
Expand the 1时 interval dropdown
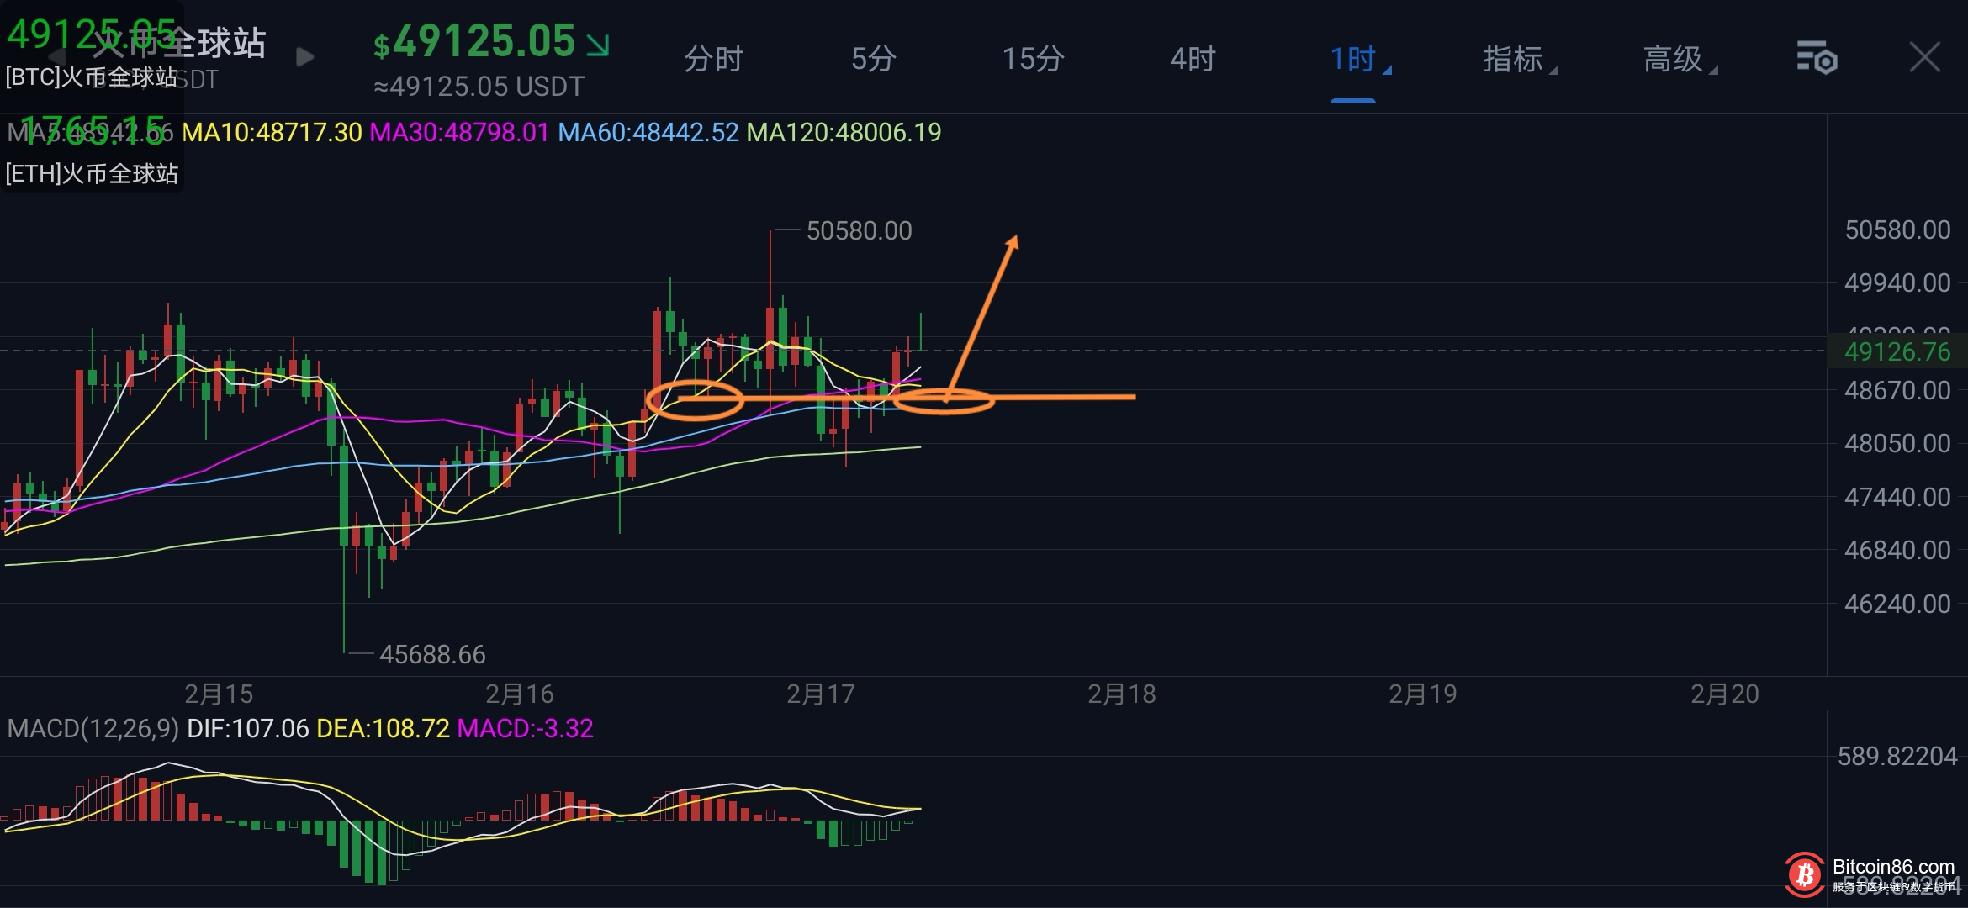coord(1357,59)
